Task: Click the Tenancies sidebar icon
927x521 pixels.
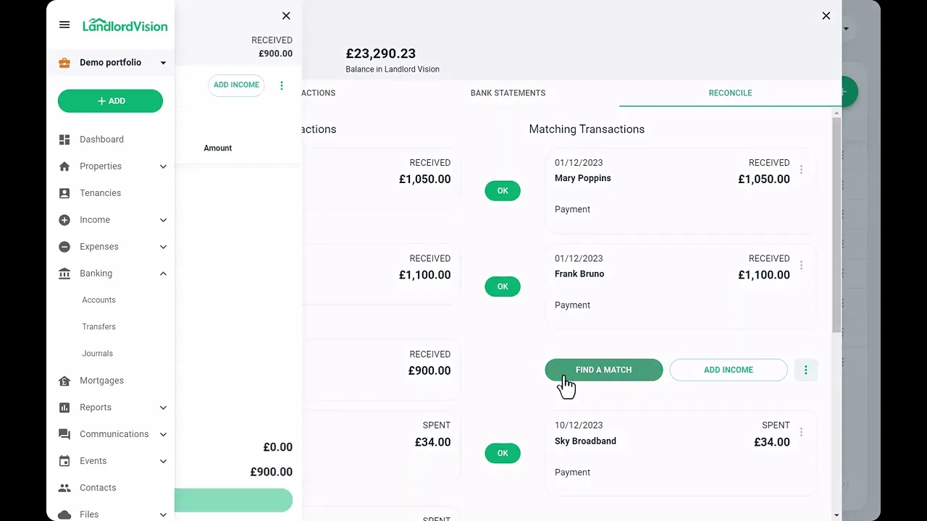Action: (64, 193)
